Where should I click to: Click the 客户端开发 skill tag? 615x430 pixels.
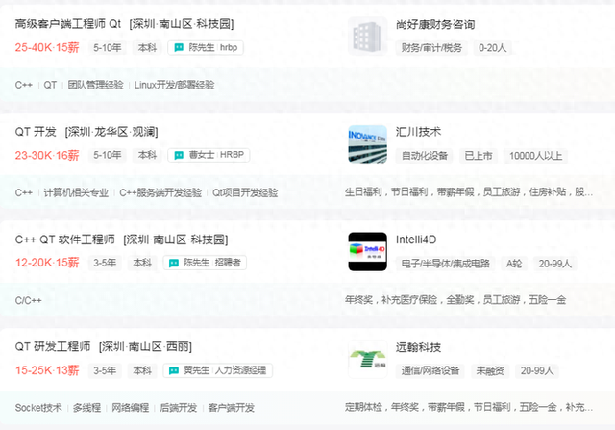point(232,408)
